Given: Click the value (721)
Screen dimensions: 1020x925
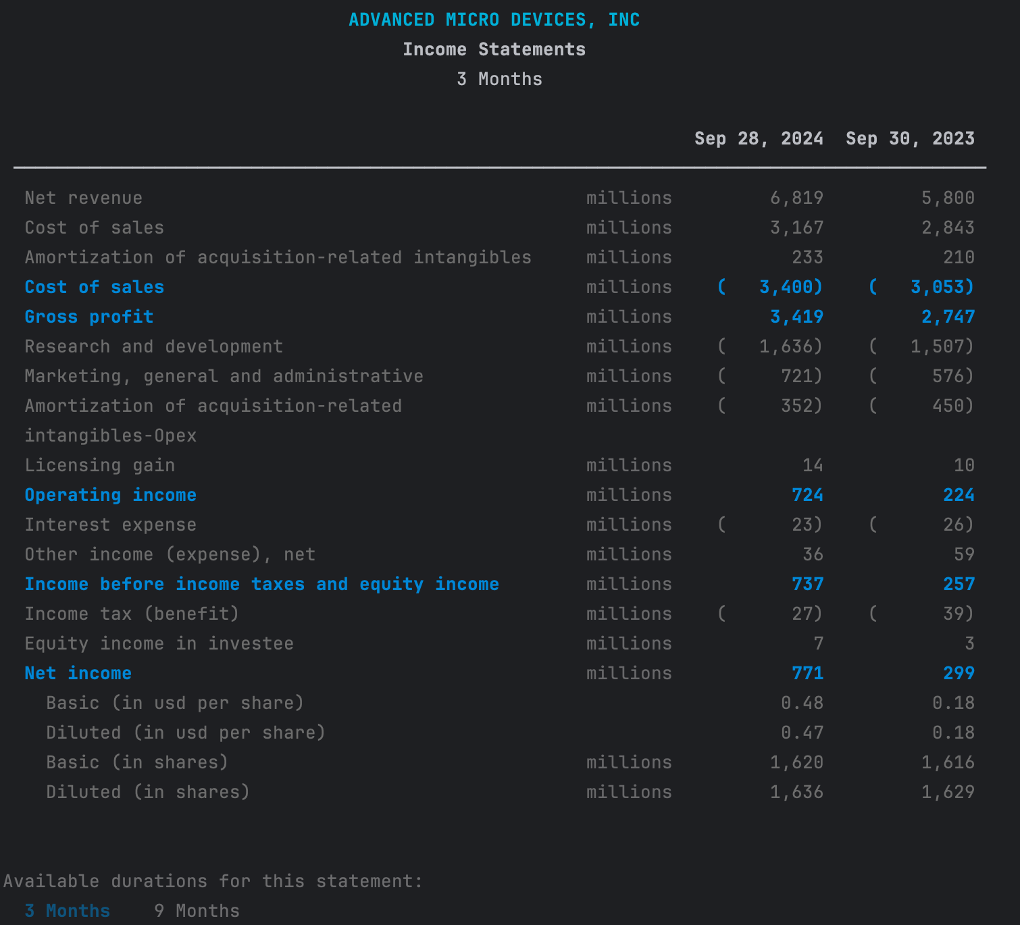Looking at the screenshot, I should (x=770, y=376).
